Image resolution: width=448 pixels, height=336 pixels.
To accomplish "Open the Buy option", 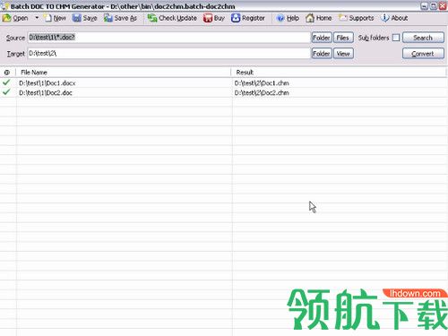I will (x=214, y=18).
